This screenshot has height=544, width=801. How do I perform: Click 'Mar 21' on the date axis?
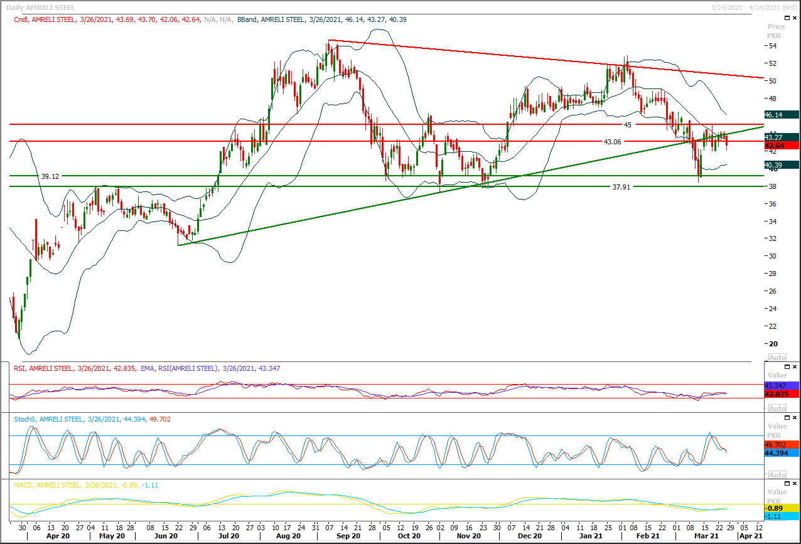(x=706, y=536)
